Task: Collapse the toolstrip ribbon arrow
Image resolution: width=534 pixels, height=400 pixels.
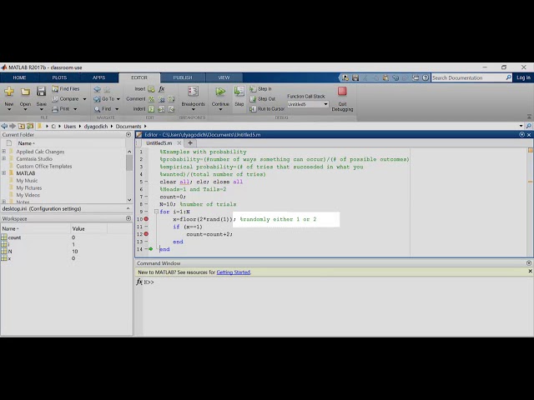Action: tap(529, 117)
